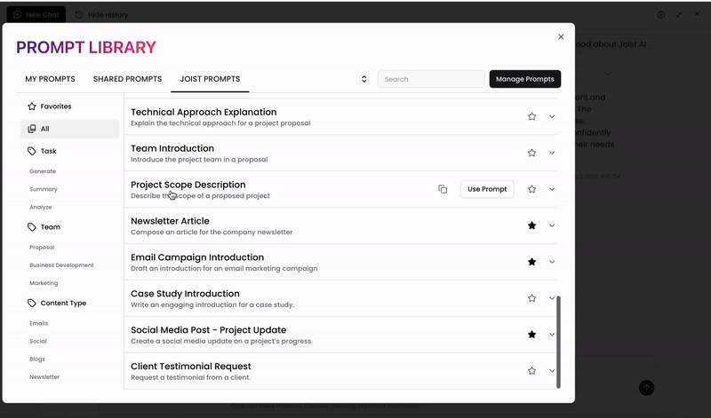
Task: Click the send arrow button in chat
Action: [647, 388]
